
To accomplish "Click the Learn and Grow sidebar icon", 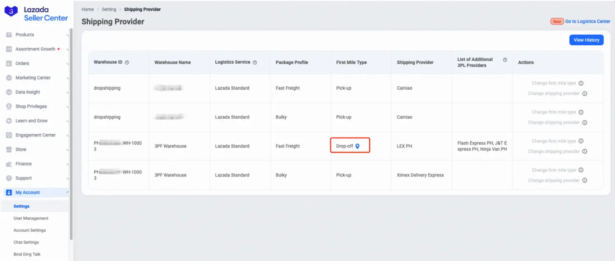I will point(9,121).
